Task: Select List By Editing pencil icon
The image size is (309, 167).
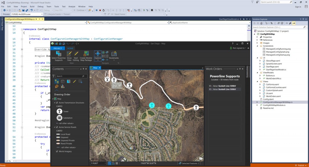Action: (75, 81)
